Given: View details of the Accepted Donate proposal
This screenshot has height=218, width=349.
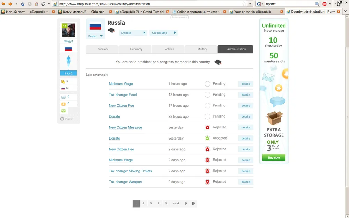Looking at the screenshot, I should point(246,138).
